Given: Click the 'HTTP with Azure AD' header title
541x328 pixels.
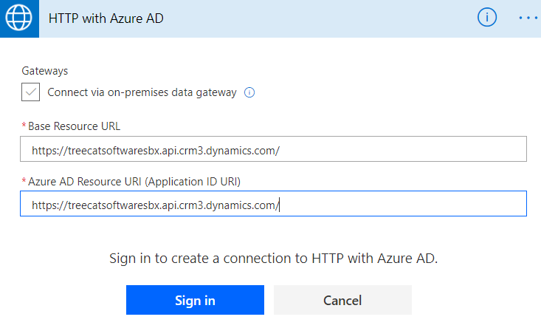Looking at the screenshot, I should [106, 18].
